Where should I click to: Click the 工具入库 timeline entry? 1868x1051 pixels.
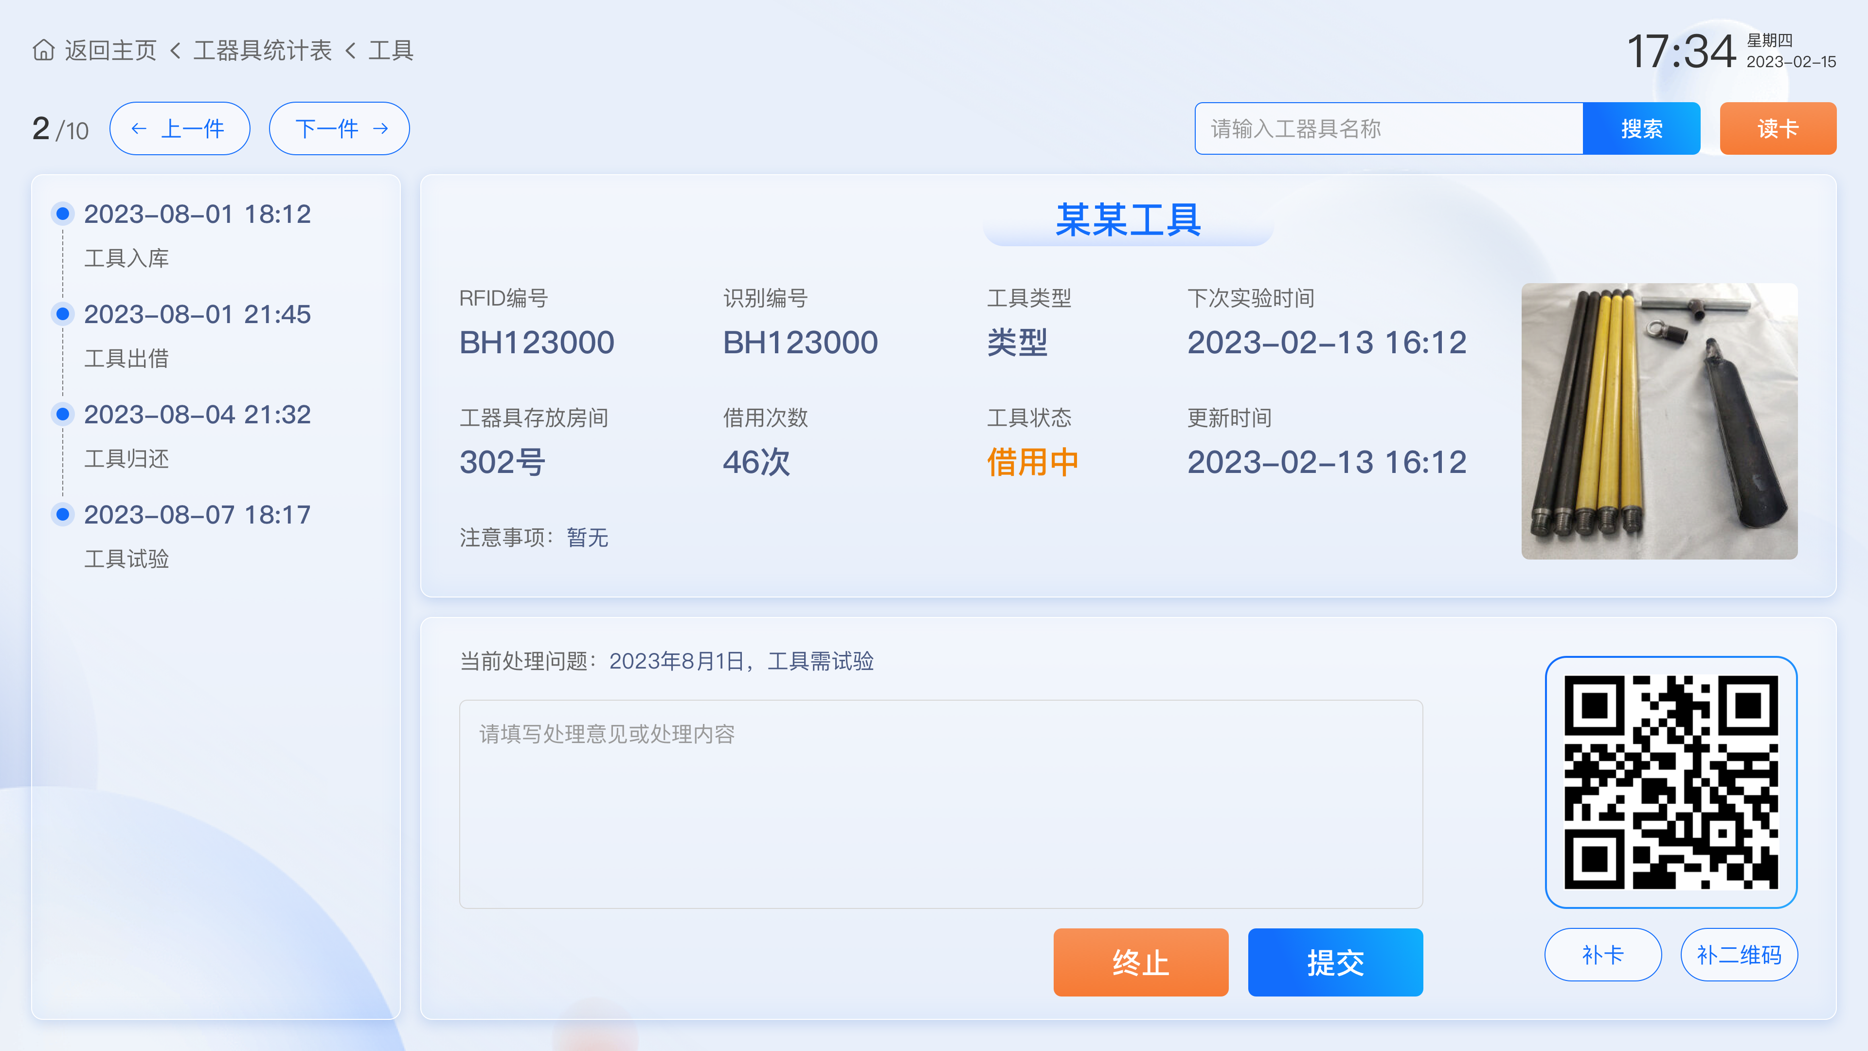(x=126, y=258)
